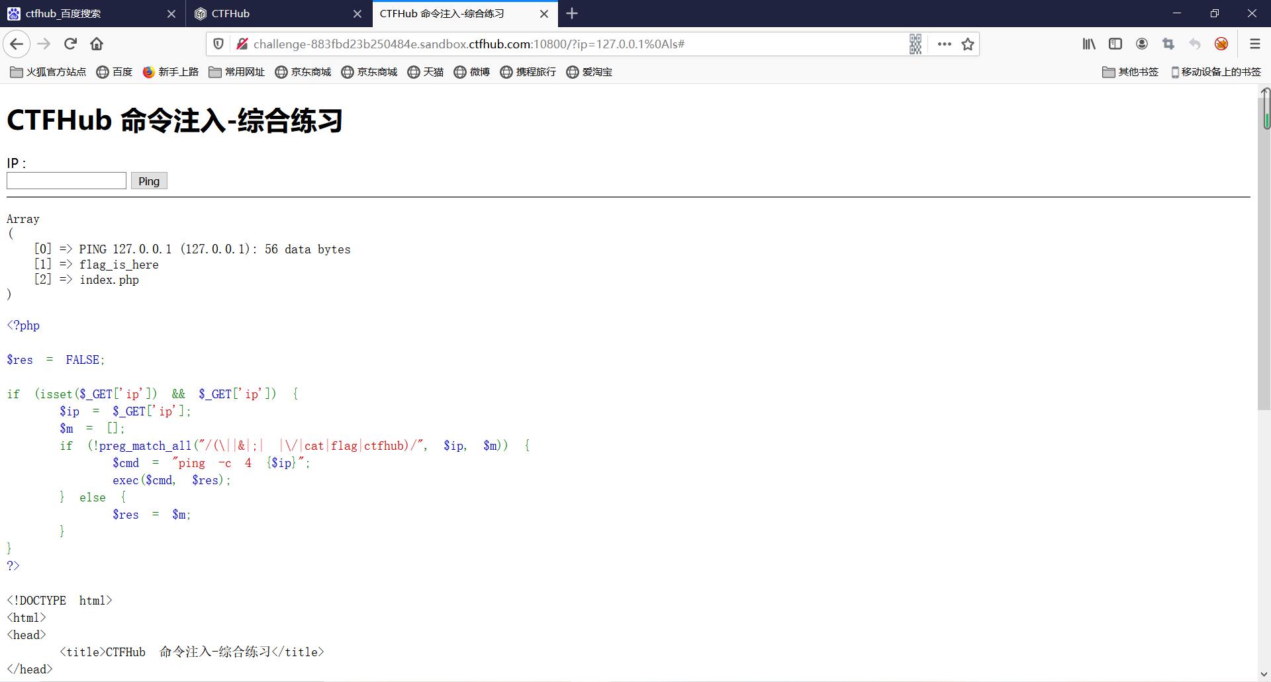This screenshot has height=682, width=1271.
Task: View site security info via the lock icon
Action: pyautogui.click(x=243, y=44)
